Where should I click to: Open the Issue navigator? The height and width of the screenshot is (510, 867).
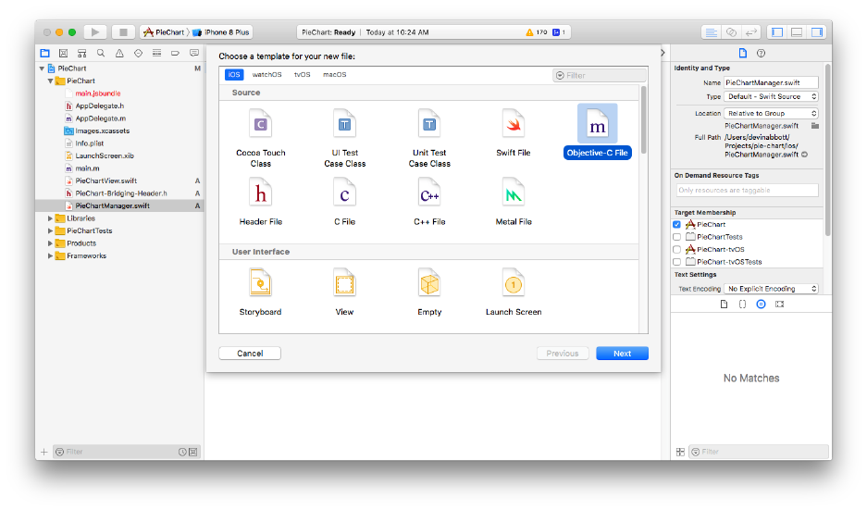click(x=119, y=53)
